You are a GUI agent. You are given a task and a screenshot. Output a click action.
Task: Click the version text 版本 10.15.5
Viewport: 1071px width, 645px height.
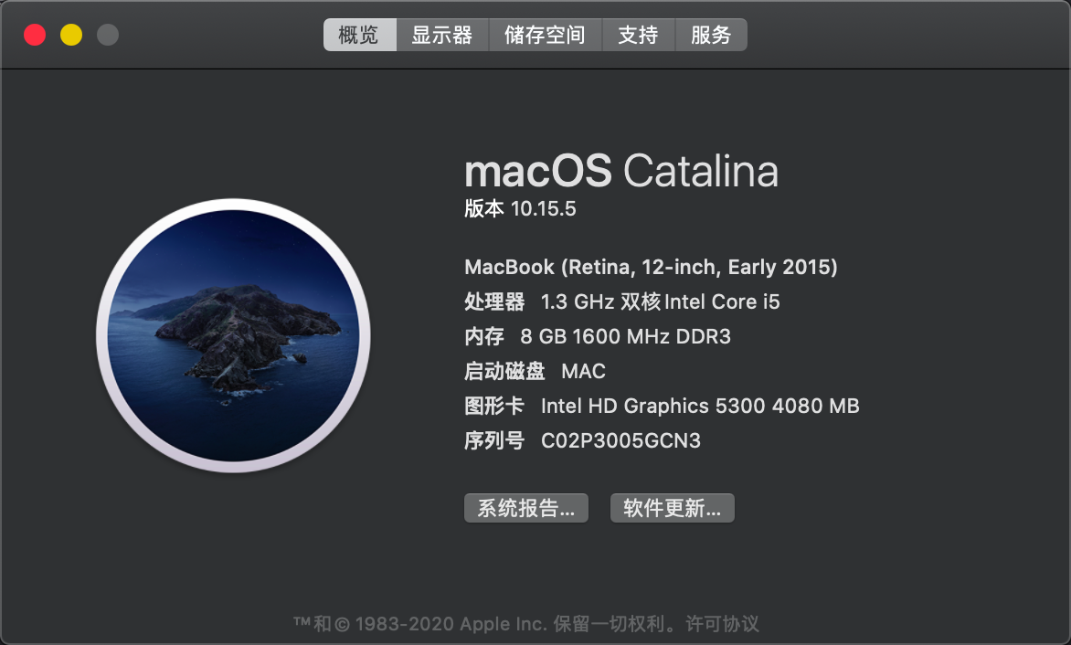point(521,209)
